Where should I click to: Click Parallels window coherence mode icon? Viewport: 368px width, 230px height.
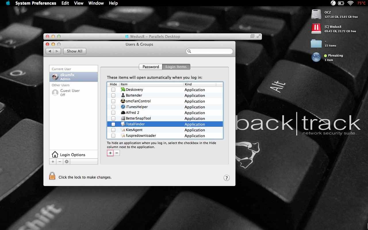point(252,37)
